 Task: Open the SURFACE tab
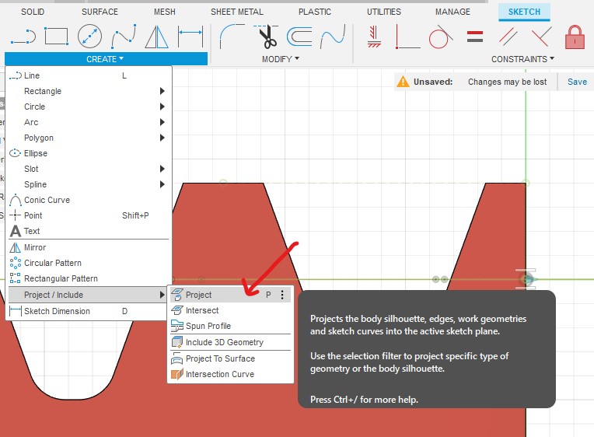[100, 12]
